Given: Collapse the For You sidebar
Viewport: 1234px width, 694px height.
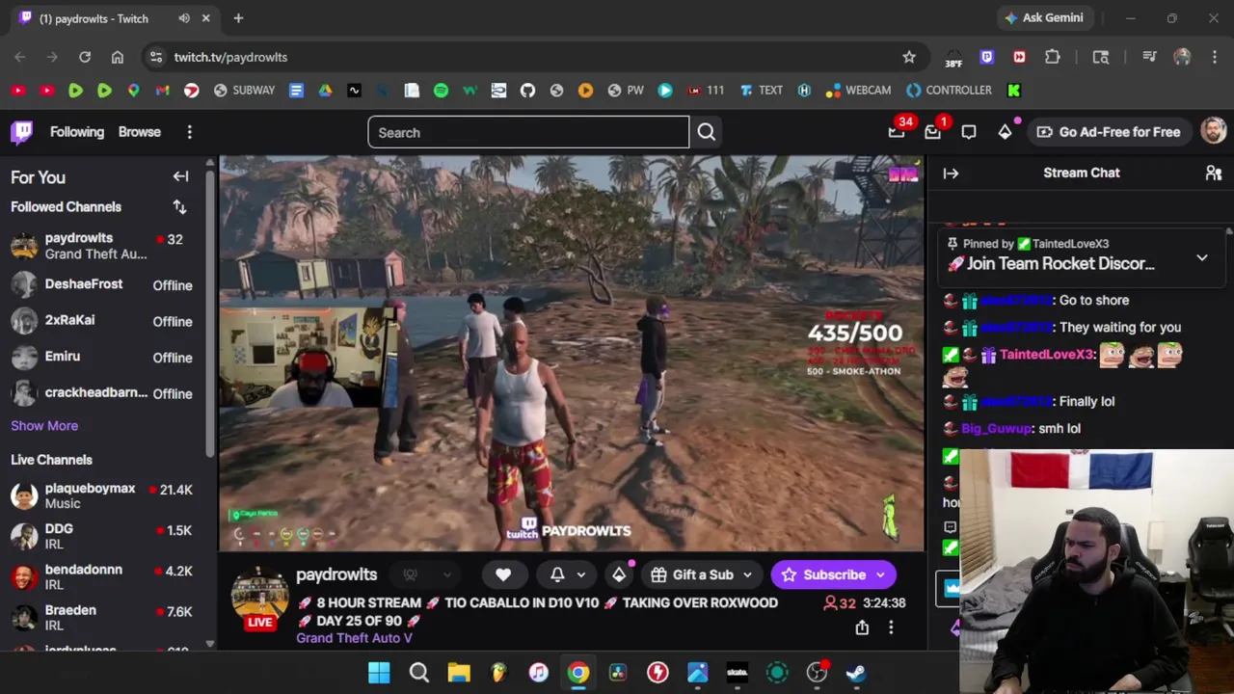Looking at the screenshot, I should (180, 176).
